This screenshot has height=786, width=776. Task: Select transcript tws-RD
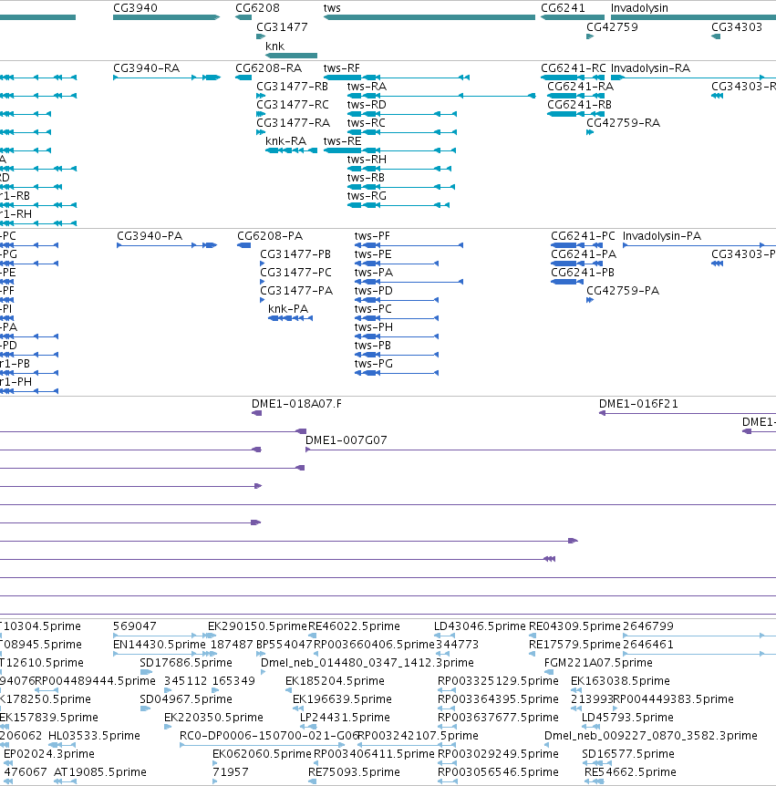367,104
